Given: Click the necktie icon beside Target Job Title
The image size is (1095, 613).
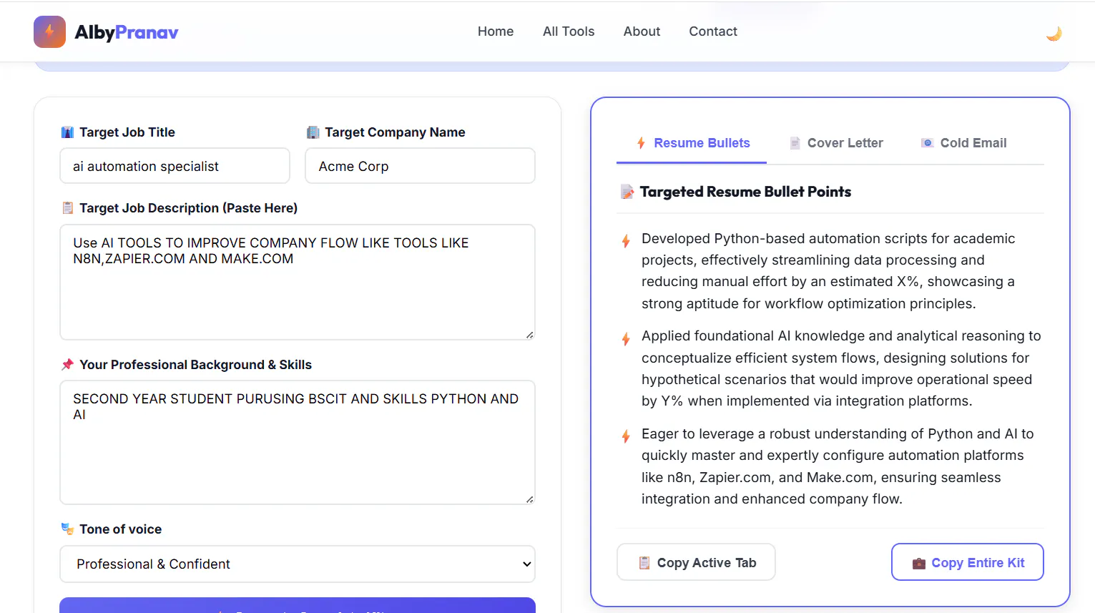Looking at the screenshot, I should (67, 132).
